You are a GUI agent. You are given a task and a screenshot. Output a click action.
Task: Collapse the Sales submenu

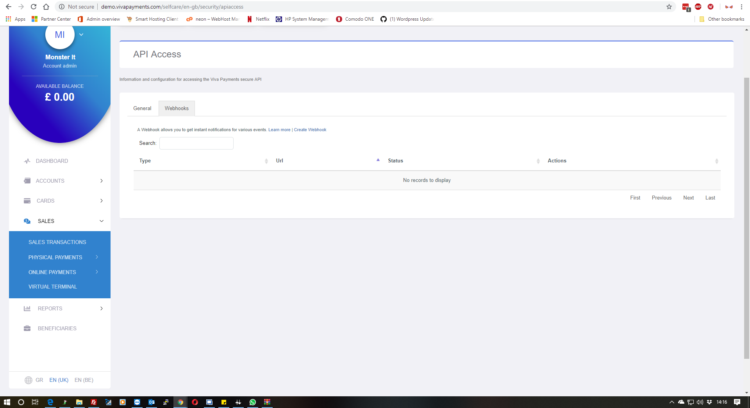point(102,221)
